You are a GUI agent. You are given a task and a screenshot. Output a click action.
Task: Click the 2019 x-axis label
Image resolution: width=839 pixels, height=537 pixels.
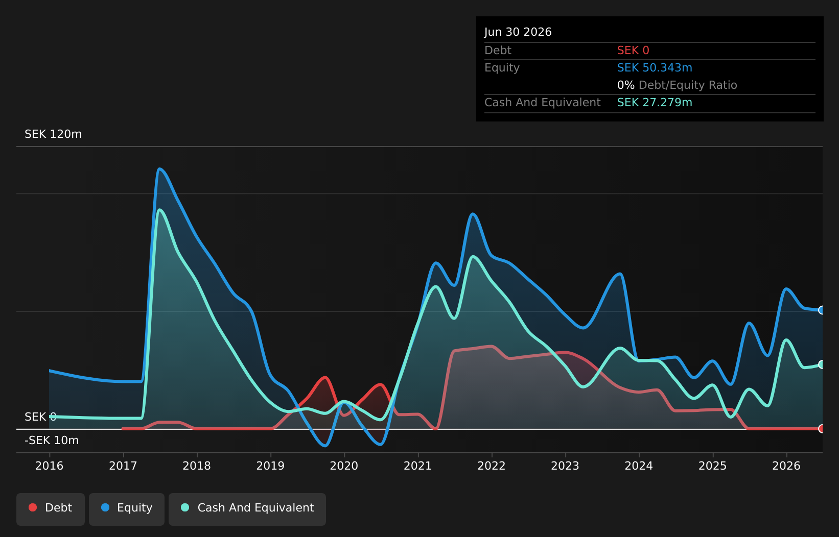[270, 466]
